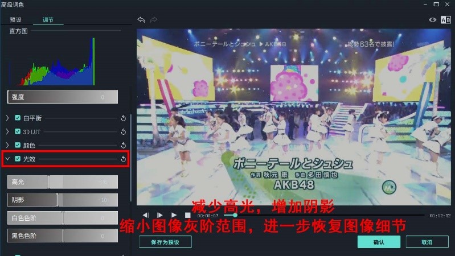The image size is (455, 256).
Task: Click the 高光 slider
Action: click(x=63, y=182)
